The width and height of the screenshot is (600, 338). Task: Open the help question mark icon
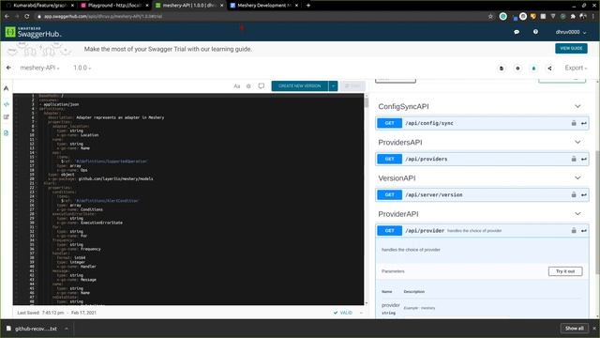click(535, 32)
